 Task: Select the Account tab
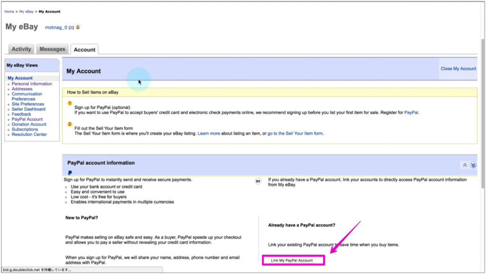84,49
